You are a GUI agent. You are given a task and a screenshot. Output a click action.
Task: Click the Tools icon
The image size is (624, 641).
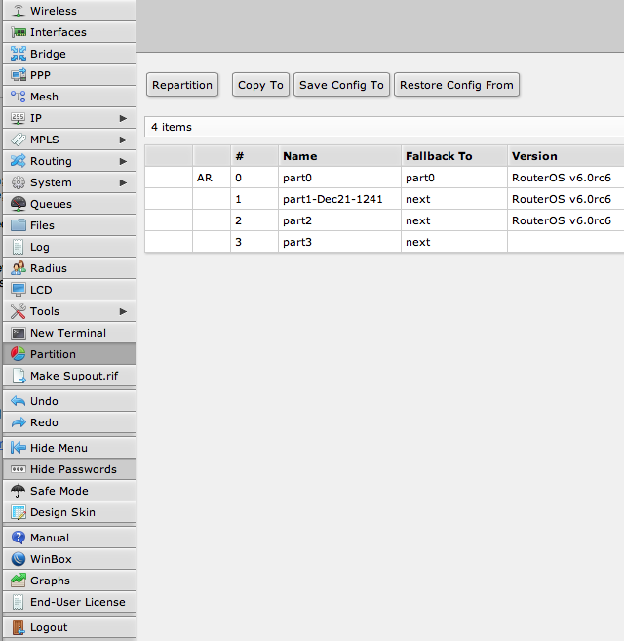(x=19, y=311)
